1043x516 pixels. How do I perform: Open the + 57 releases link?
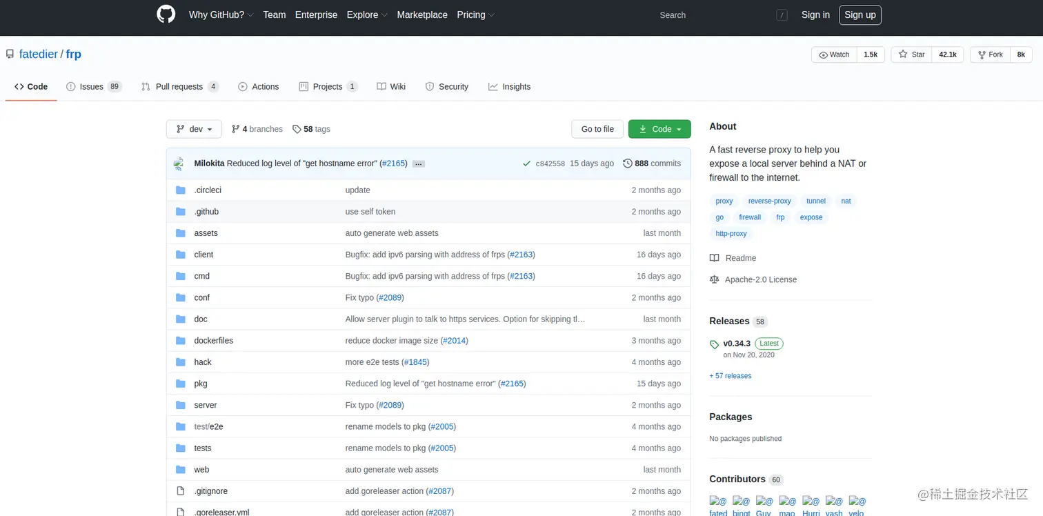[x=730, y=376]
